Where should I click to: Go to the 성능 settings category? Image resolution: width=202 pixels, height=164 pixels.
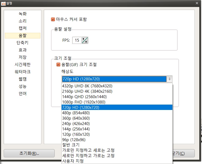pos(23,86)
